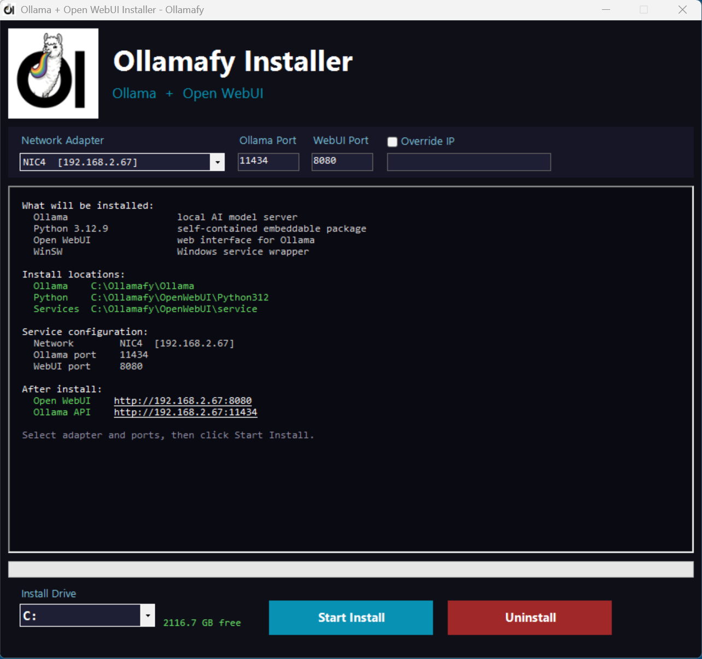Click the 'Windows service wrapper' description
This screenshot has height=659, width=702.
(243, 251)
